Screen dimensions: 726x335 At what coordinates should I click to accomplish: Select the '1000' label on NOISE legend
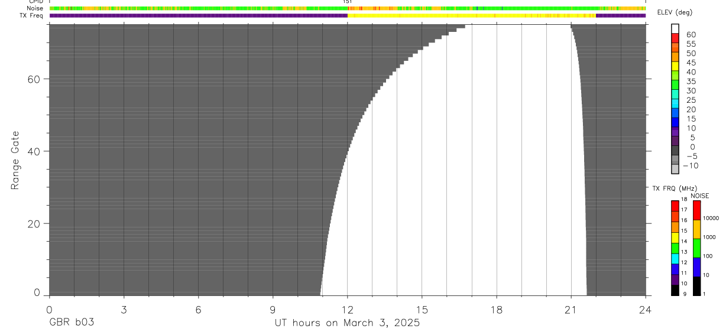click(709, 237)
